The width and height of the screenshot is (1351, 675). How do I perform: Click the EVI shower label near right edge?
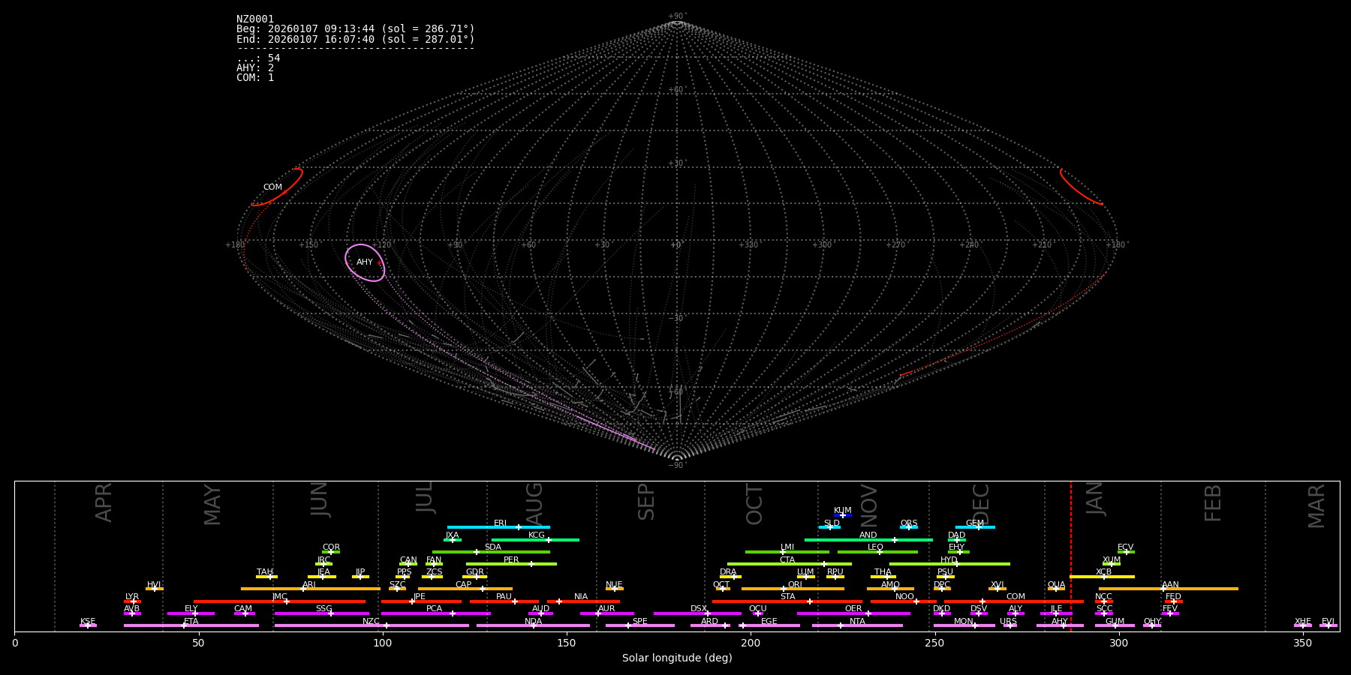pos(1328,622)
